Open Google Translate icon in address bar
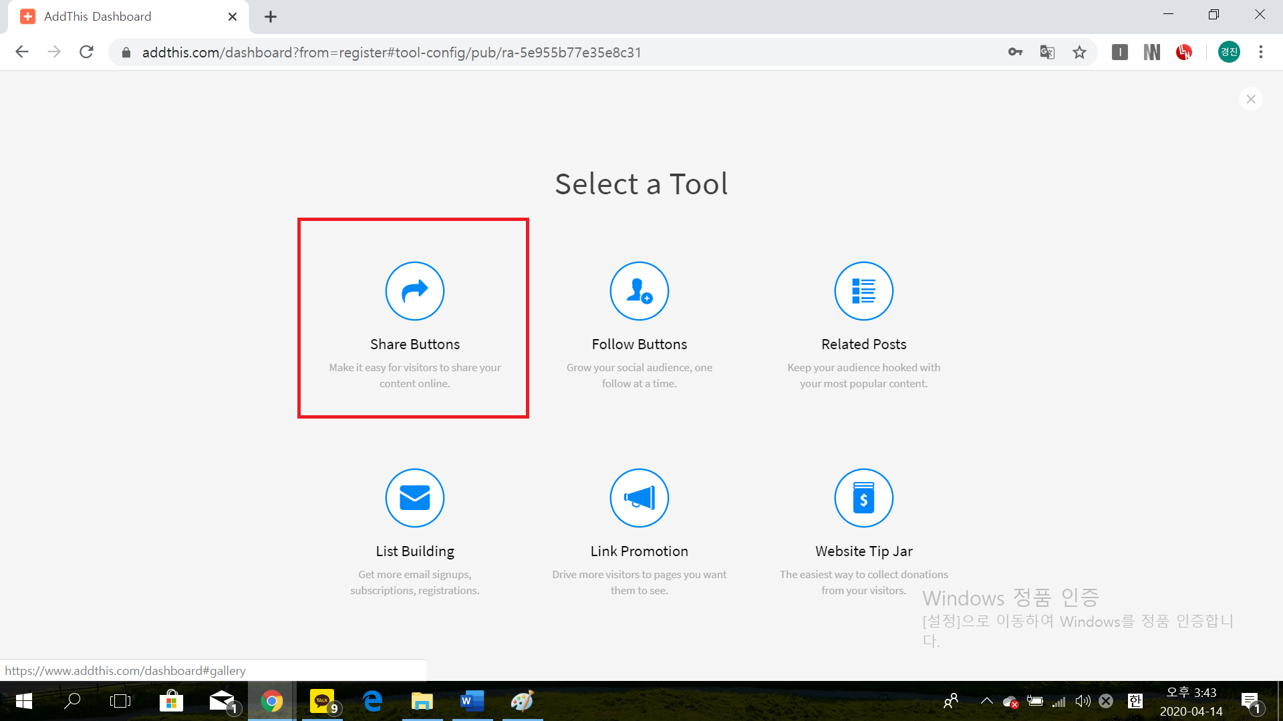This screenshot has width=1283, height=721. tap(1047, 52)
